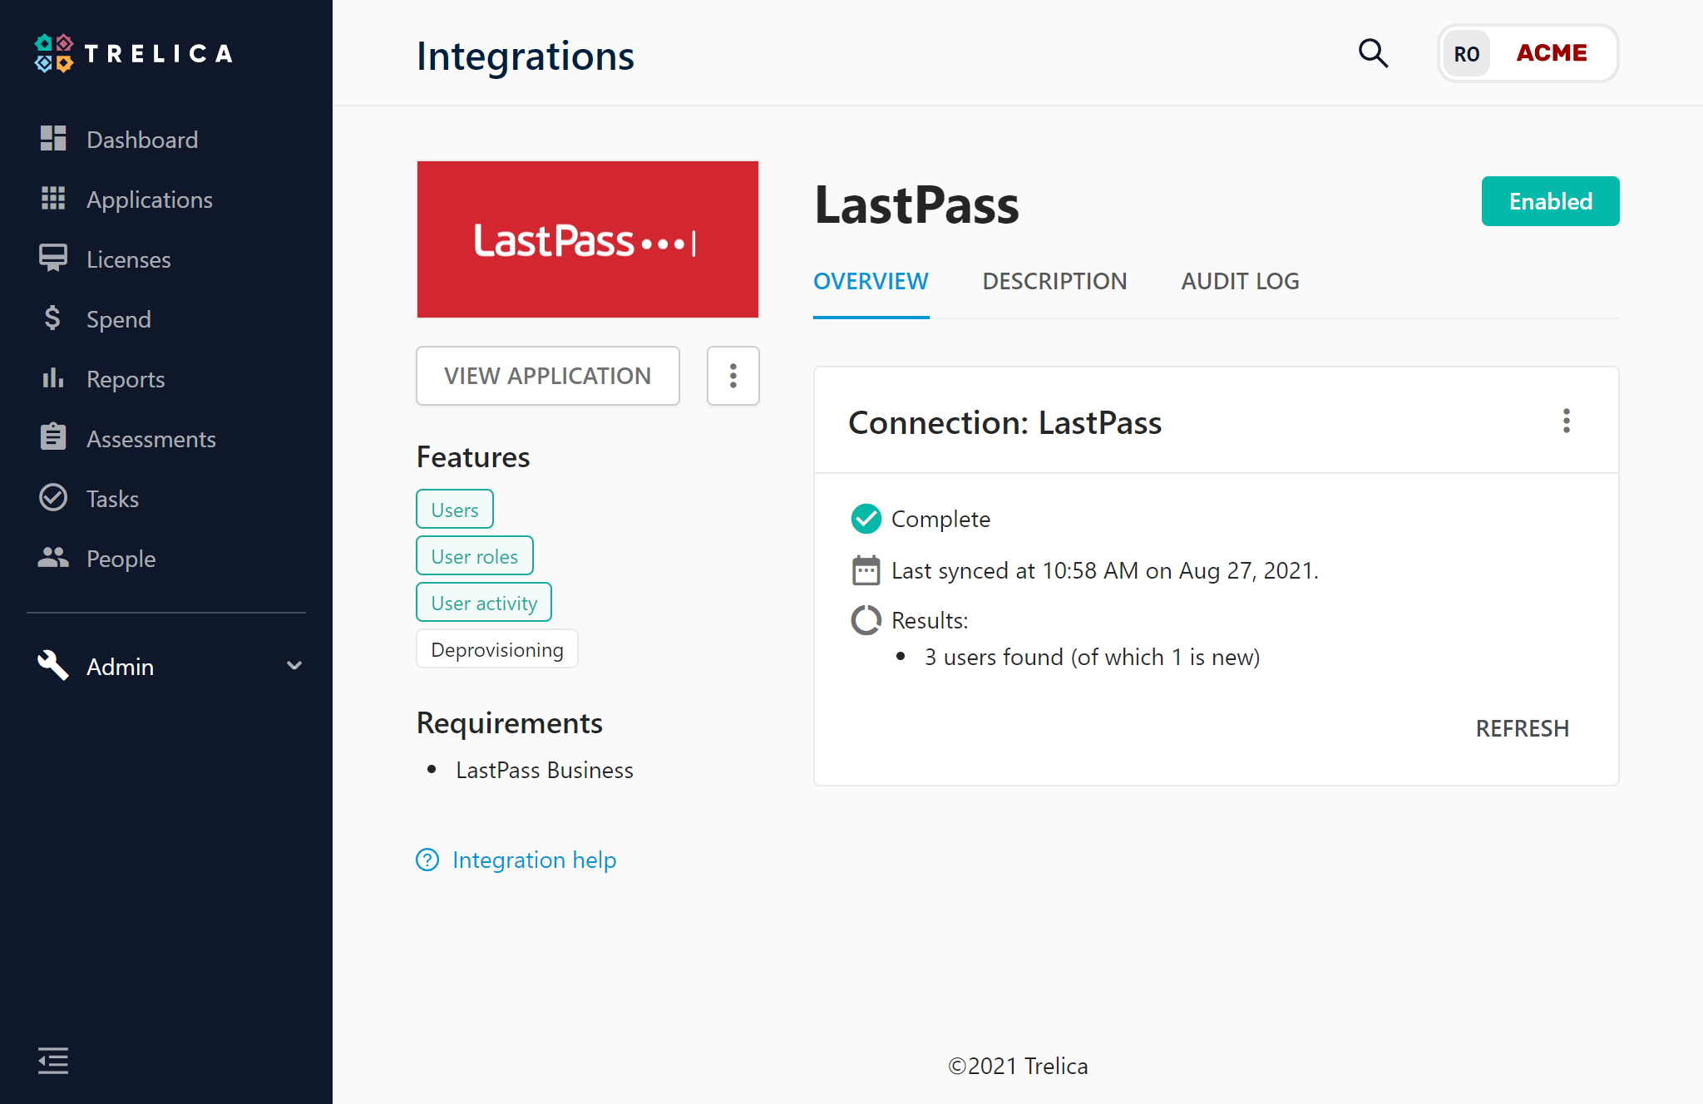Click the LastPass logo thumbnail
1703x1104 pixels.
[588, 239]
